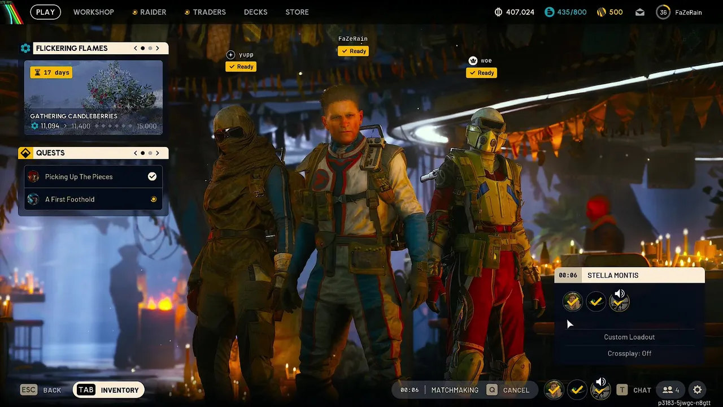Open the STORE tab

click(297, 12)
